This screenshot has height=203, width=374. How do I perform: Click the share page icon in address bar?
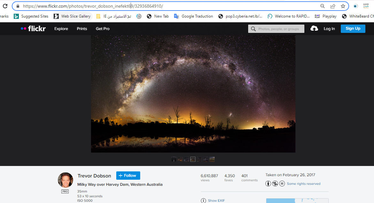coord(333,6)
